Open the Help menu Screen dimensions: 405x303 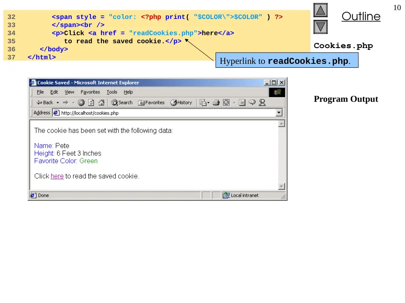(x=128, y=92)
